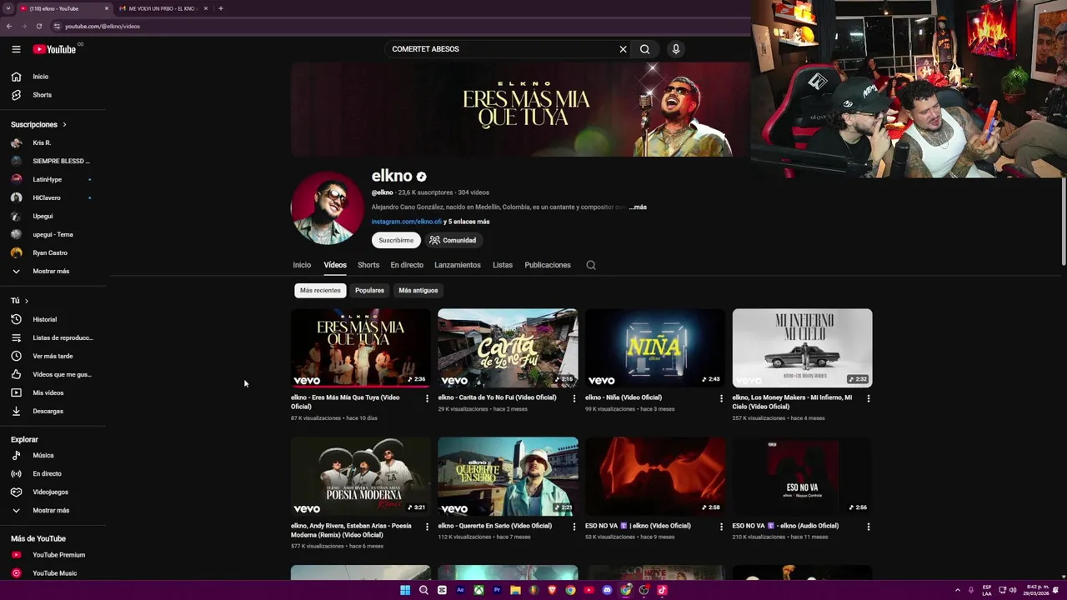
Task: Open options for Carita de Yo No Fui video
Action: click(574, 398)
